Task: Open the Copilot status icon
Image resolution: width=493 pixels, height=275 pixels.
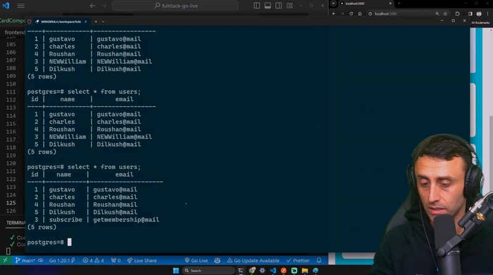Action: click(218, 260)
